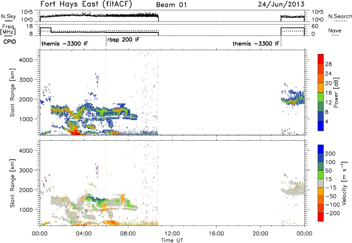Click 'themis -3300 IF' label near 22:00
Screen dimensions: 352x243
point(256,43)
